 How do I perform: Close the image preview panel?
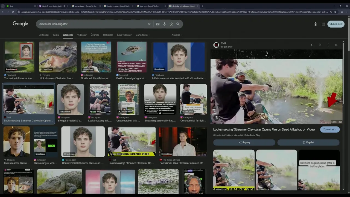[x=336, y=45]
